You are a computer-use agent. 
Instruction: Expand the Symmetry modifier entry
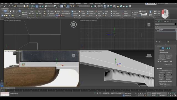(x=158, y=29)
